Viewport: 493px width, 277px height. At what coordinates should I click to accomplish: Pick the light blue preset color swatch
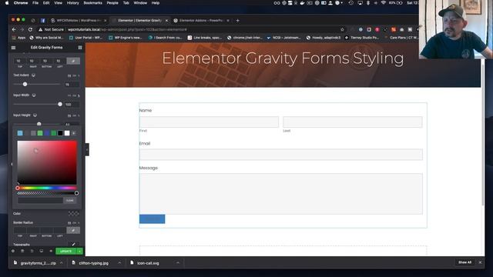click(x=20, y=133)
